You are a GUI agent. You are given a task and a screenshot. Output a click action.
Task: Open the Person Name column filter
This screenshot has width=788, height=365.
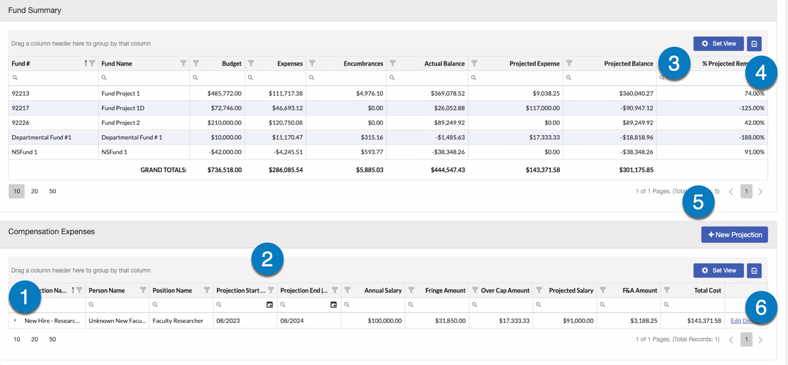pos(143,291)
